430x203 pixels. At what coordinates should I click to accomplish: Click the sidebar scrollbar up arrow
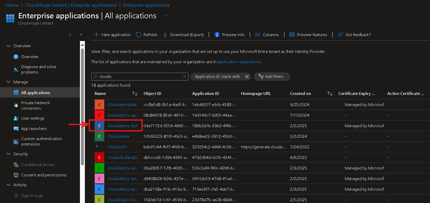click(x=82, y=45)
